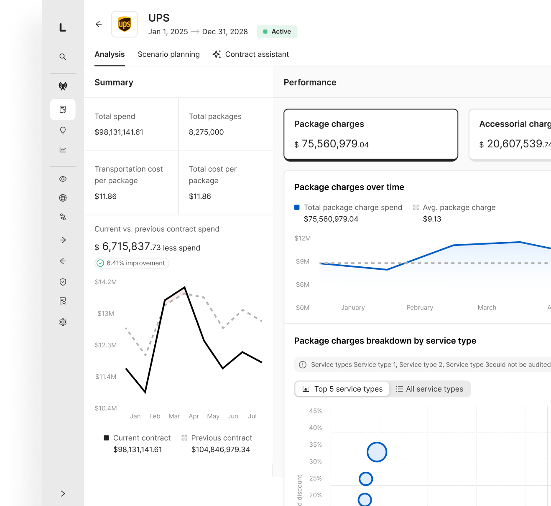Select the Accessorial charges card
The width and height of the screenshot is (551, 506).
click(x=510, y=134)
